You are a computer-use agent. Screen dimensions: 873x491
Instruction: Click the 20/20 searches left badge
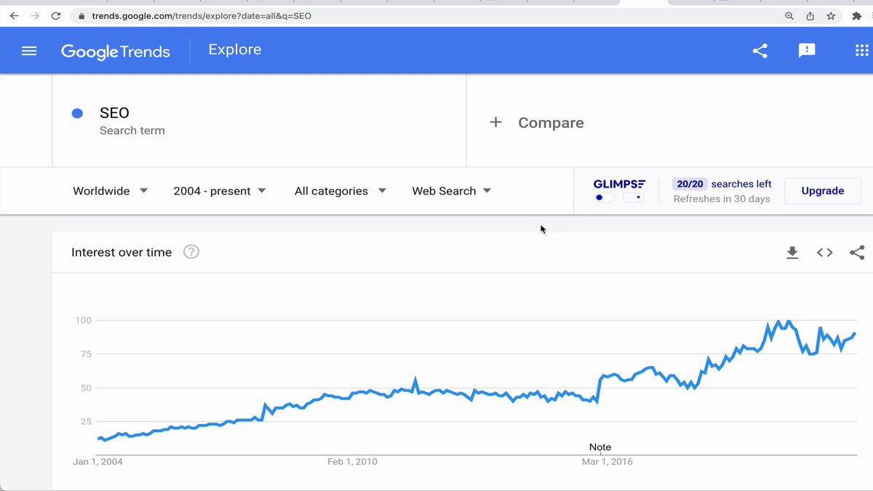[689, 184]
